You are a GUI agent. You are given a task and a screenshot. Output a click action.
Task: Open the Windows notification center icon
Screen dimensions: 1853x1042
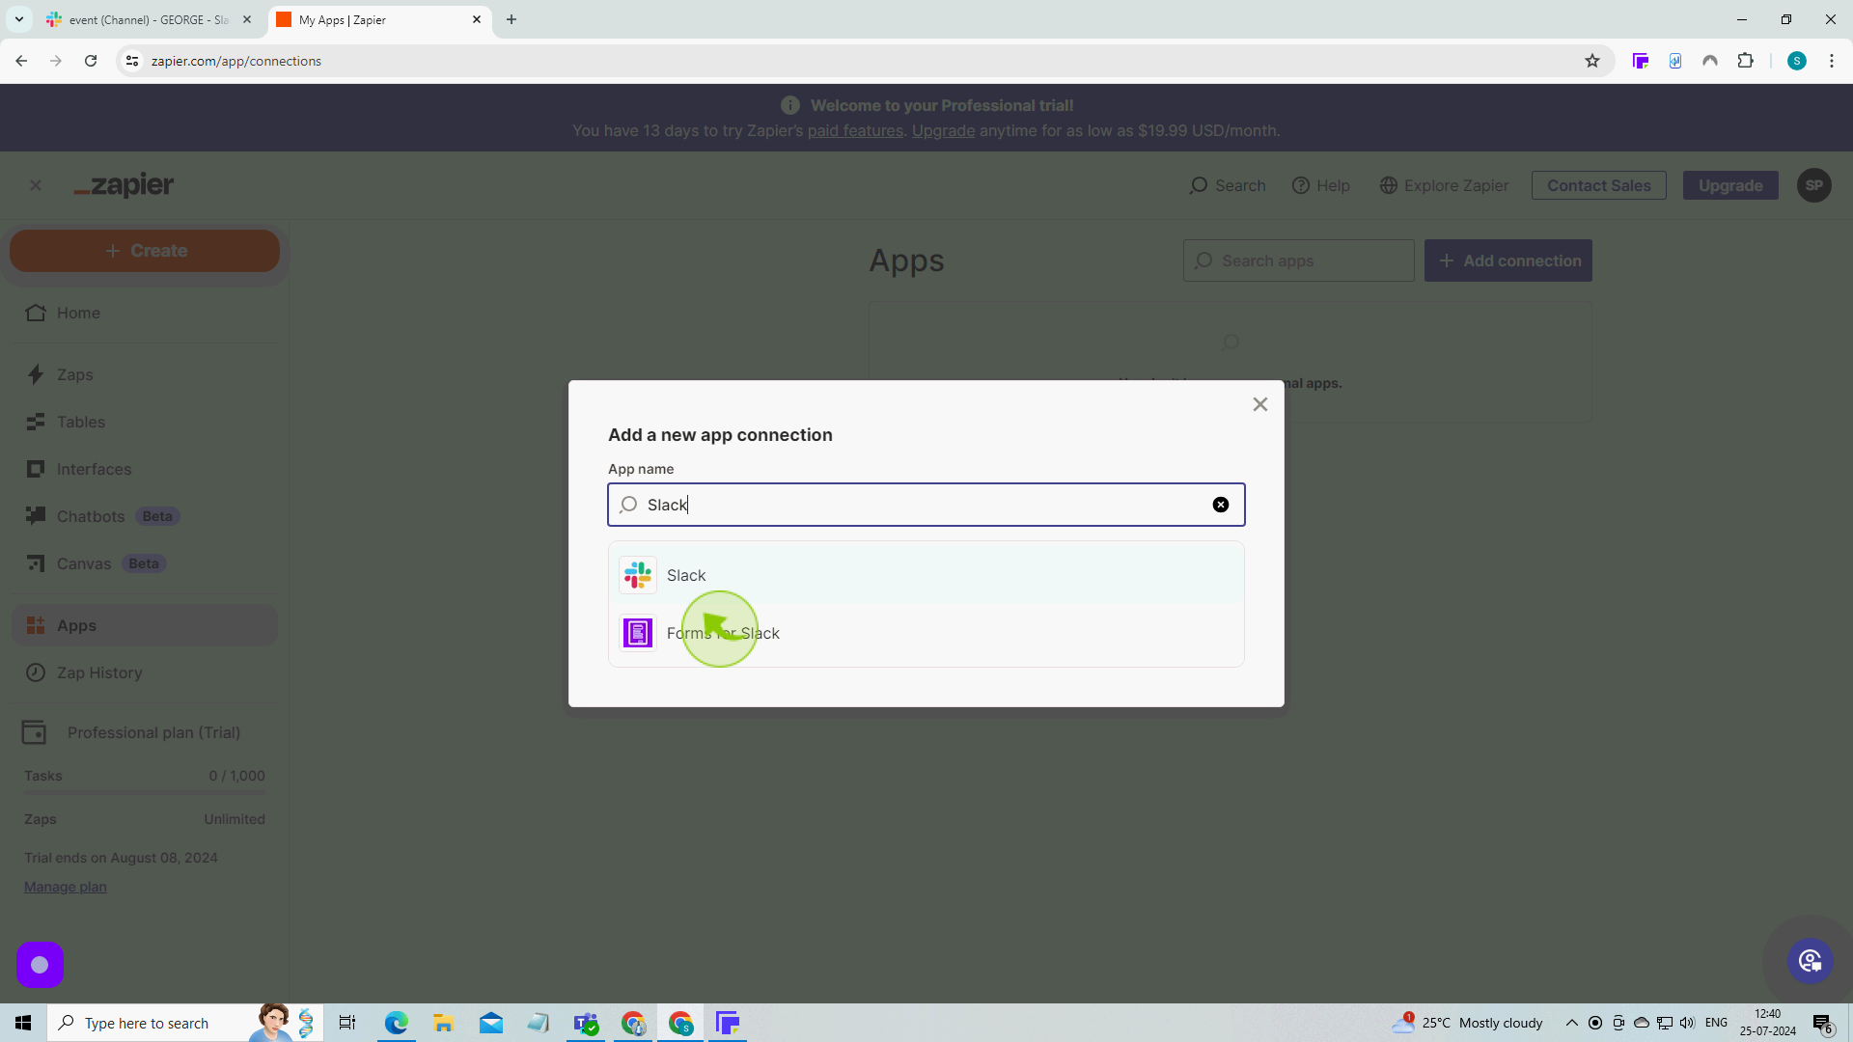click(1823, 1023)
